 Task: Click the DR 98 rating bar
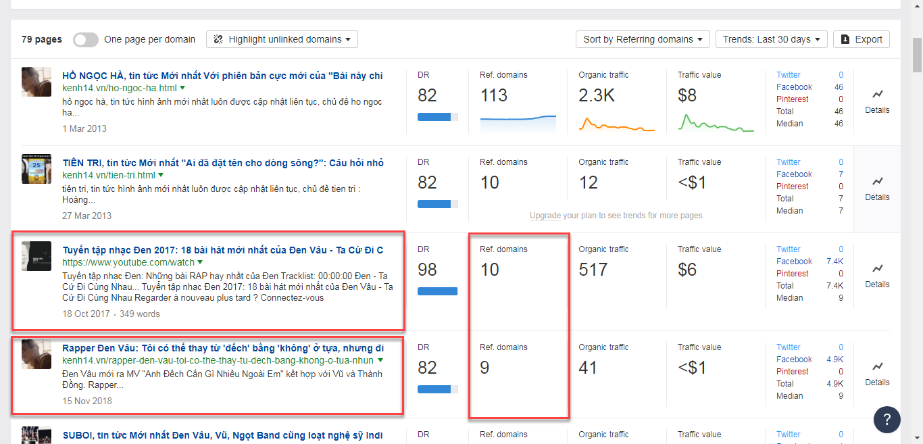pos(437,291)
